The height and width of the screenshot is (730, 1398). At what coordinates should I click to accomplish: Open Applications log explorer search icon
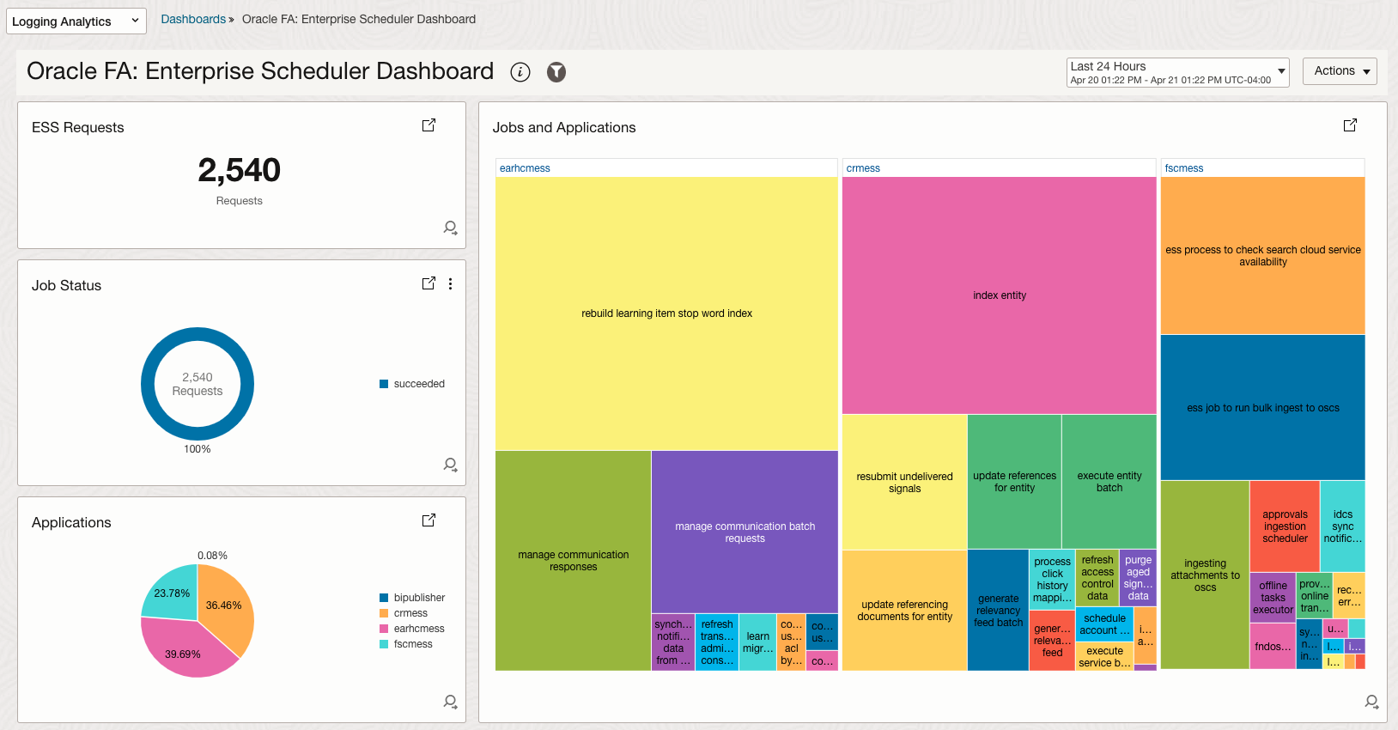[450, 702]
